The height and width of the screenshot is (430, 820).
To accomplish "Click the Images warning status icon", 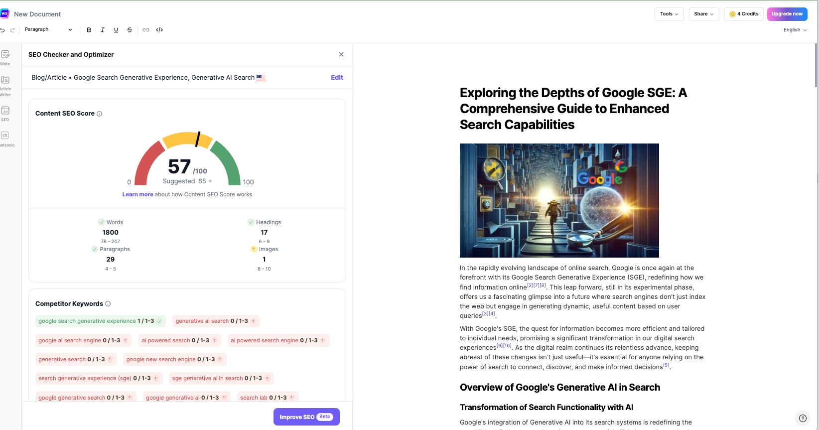I will (x=254, y=249).
